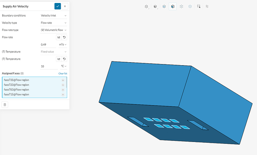
Task: Delete this boundary condition via trash icon
Action: (x=5, y=105)
